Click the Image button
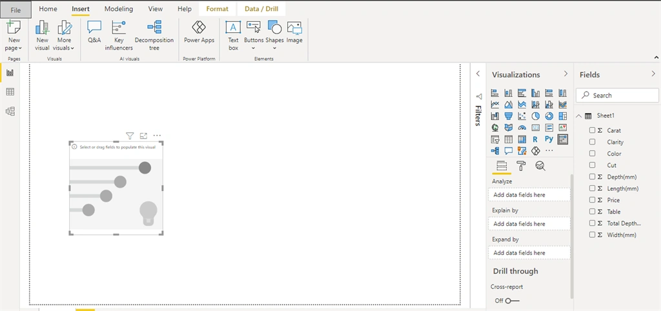This screenshot has height=311, width=661. point(294,32)
